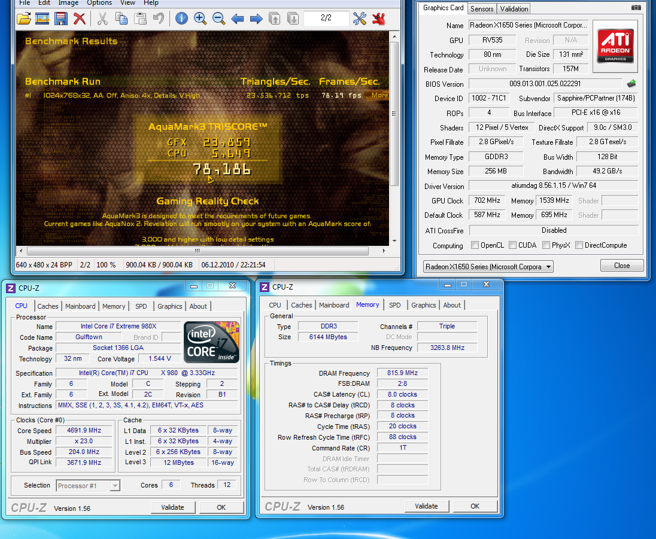Click the red IrfanView about icon
Image resolution: width=656 pixels, height=539 pixels.
pos(379,19)
